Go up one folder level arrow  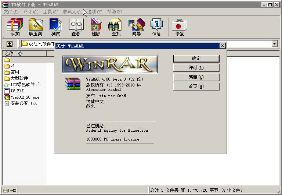point(10,44)
